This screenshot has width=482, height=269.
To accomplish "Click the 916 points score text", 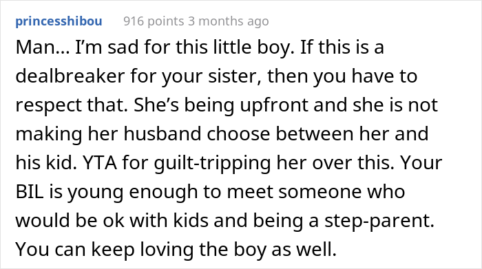I will pos(154,21).
